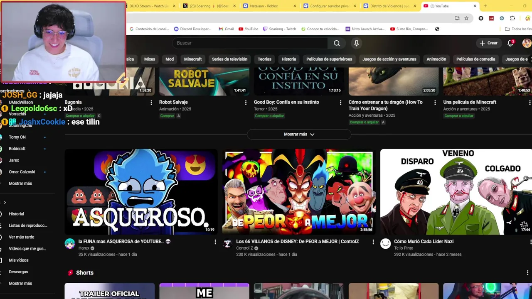Viewport: 532px width, 299px height.
Task: Open options menu for Good Boy movie
Action: point(340,103)
